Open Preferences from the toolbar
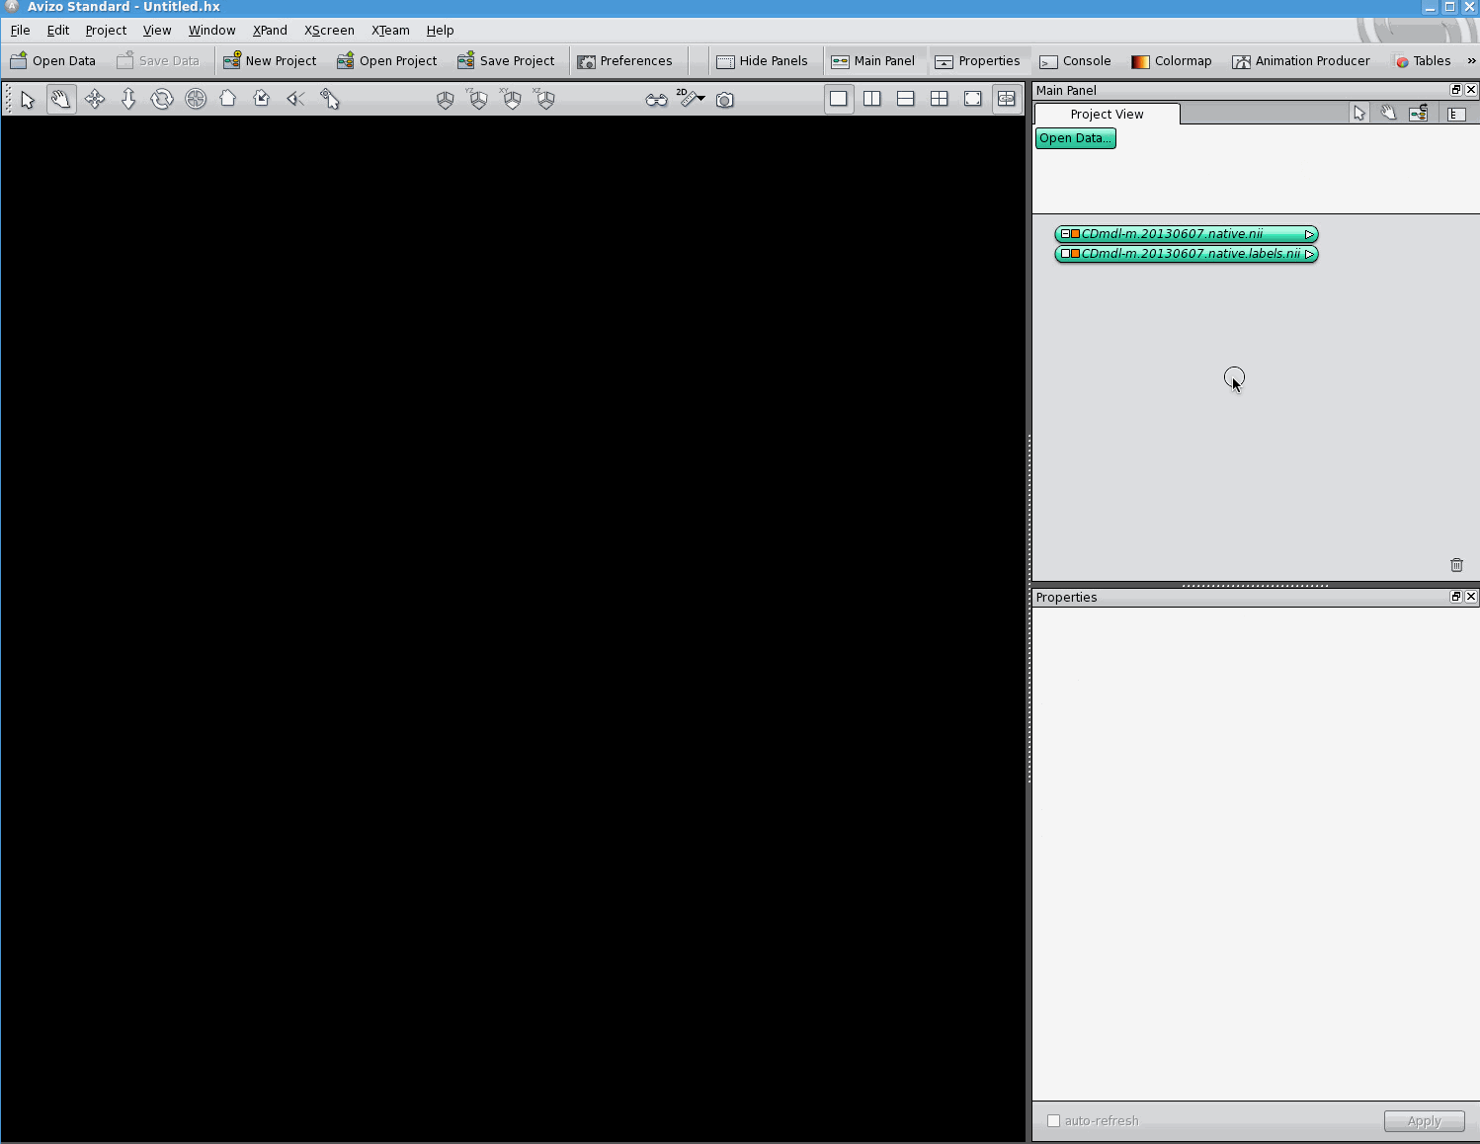1480x1144 pixels. pyautogui.click(x=624, y=61)
